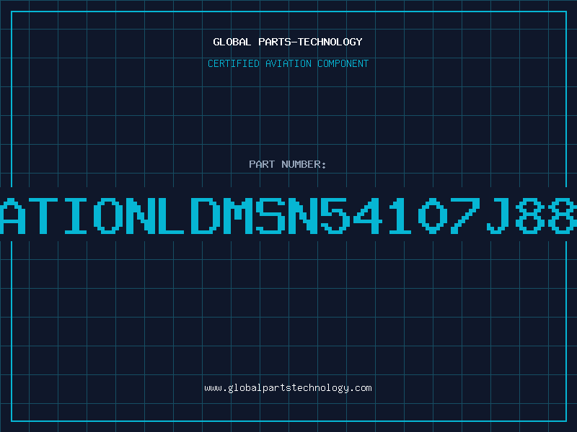Screen dimensions: 577x432
Task: Click the digit 1 in part number
Action: (400, 215)
